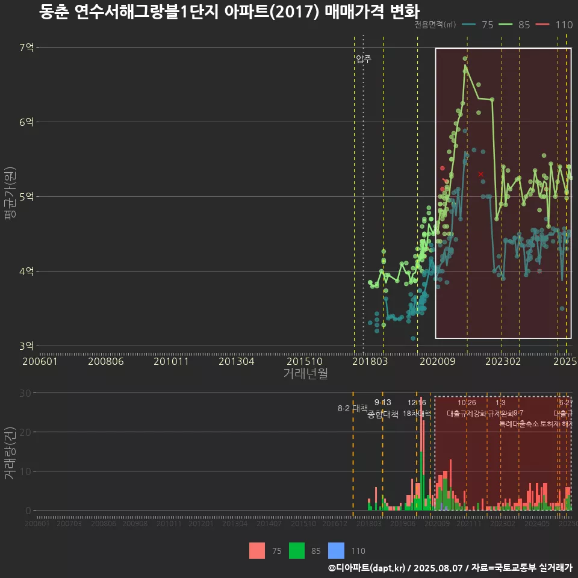Viewport: 578px width, 578px height.
Task: Click the '18차대책' annotation text
Action: (417, 413)
